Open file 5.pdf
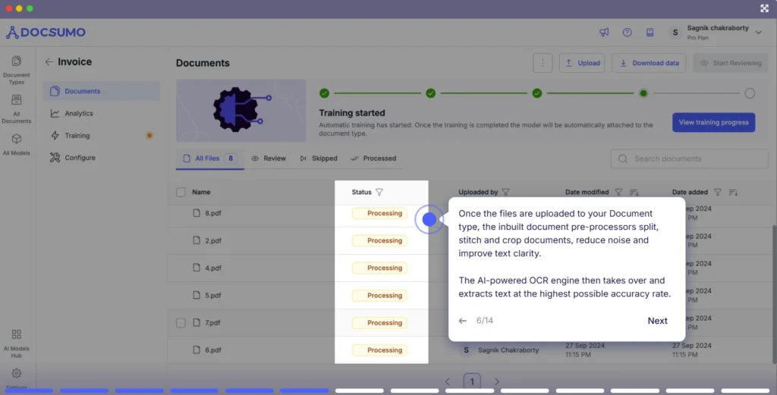Screen dimensions: 777x395 coord(213,295)
